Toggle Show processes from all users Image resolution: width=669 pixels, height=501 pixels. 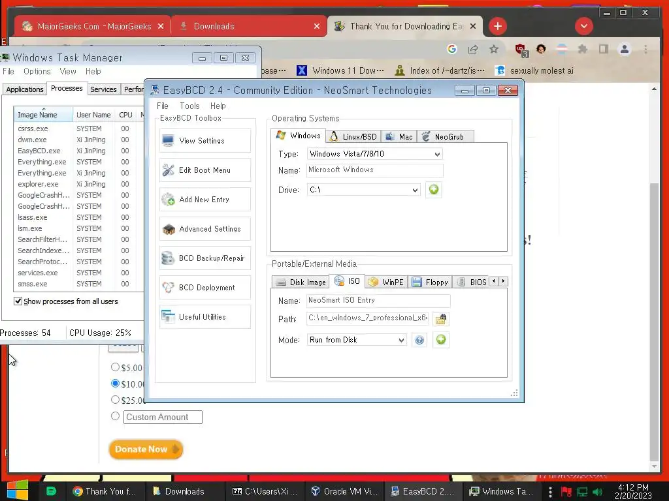[x=18, y=301]
